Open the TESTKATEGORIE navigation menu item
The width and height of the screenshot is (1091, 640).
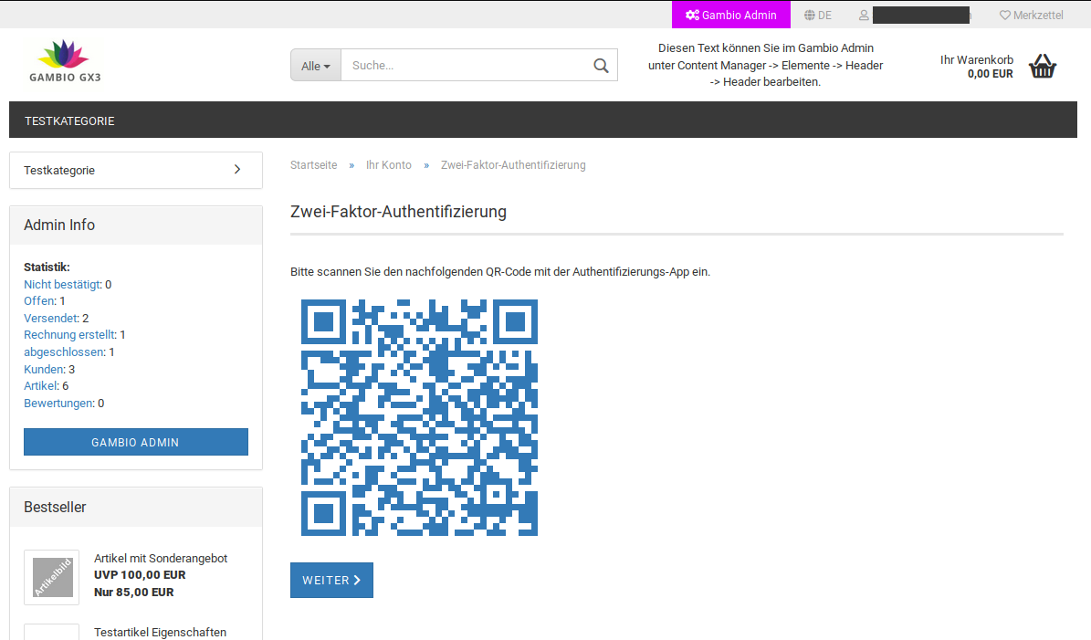click(69, 121)
